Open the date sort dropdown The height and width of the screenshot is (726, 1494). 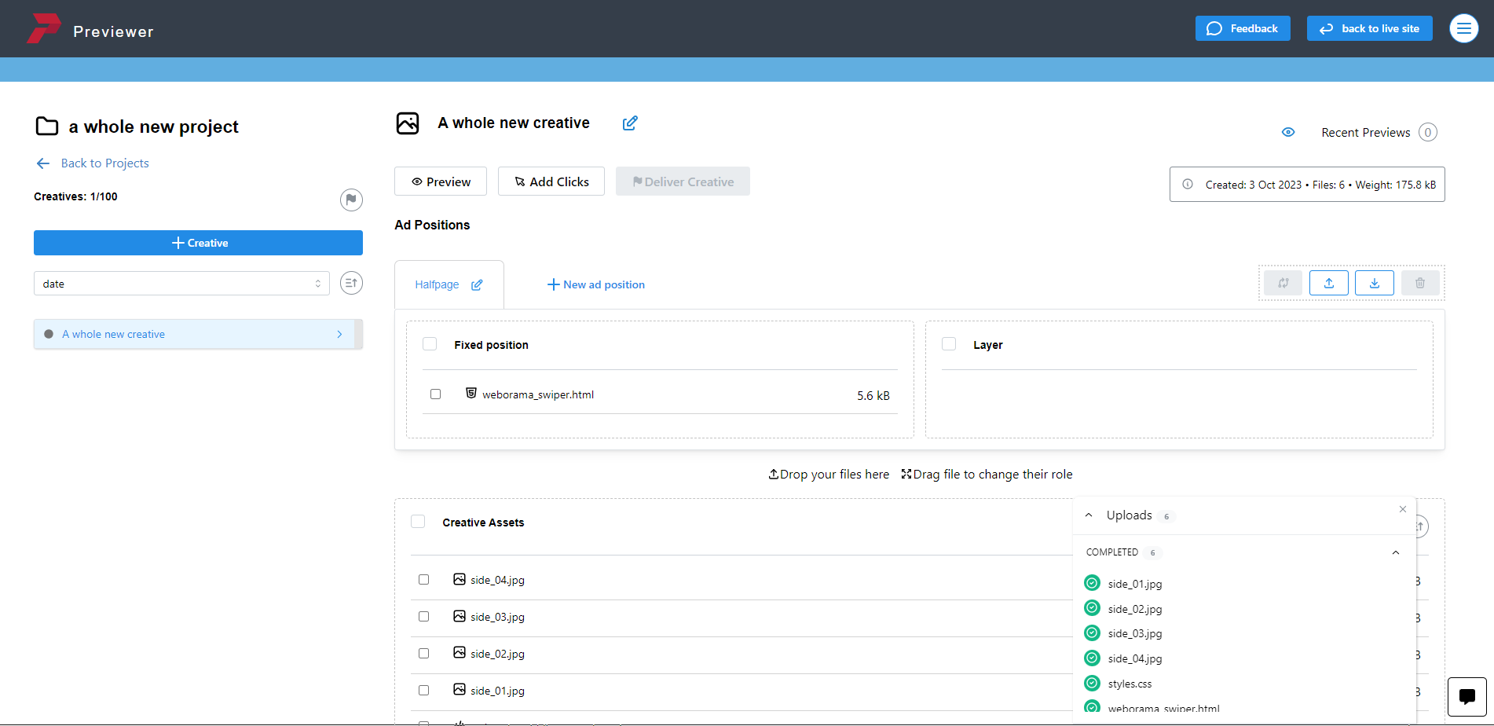(181, 284)
